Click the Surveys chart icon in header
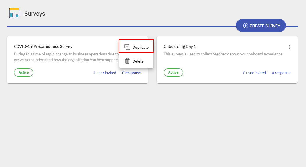Viewport: 306px width, 167px height. click(x=14, y=13)
